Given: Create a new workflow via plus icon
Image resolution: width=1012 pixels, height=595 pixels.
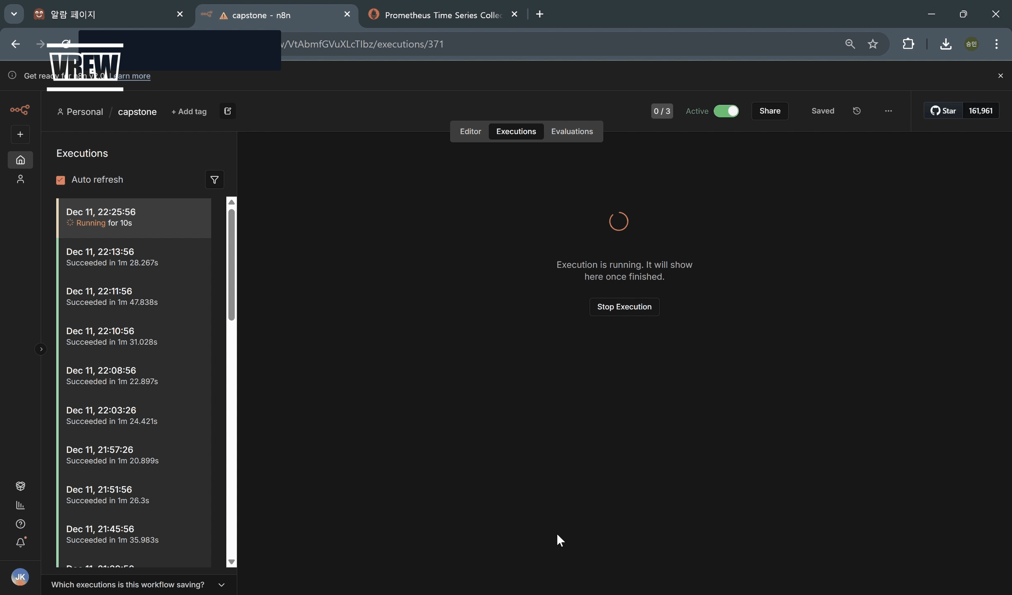Looking at the screenshot, I should pyautogui.click(x=20, y=134).
